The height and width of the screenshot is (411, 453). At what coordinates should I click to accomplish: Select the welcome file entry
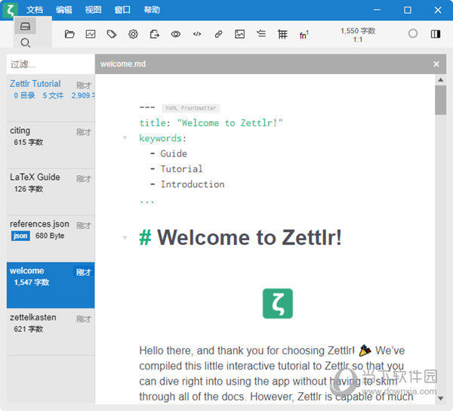point(51,285)
